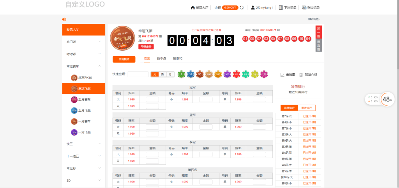The width and height of the screenshot is (399, 188).
Task: Open 账变记录 account change records icon
Action: click(304, 7)
